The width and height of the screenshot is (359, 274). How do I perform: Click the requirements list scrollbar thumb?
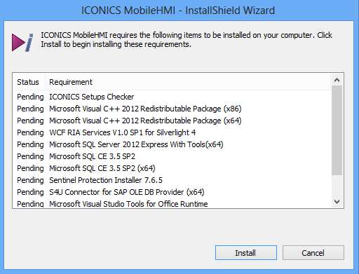[337, 130]
